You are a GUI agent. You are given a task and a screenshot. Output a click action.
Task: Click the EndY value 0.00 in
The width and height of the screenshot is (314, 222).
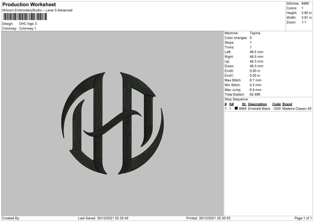[255, 76]
